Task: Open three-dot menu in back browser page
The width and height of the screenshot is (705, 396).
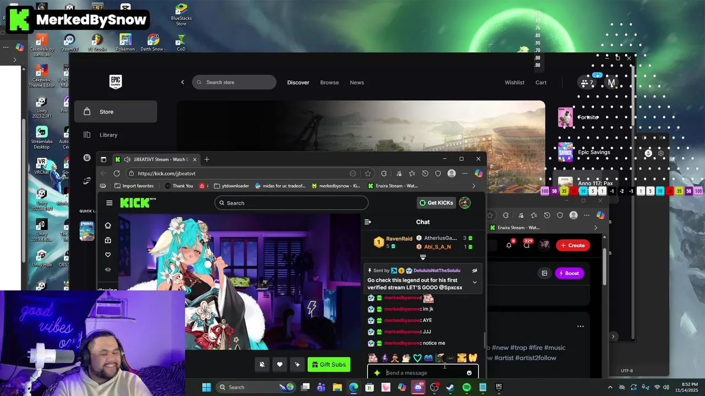Action: (x=580, y=326)
